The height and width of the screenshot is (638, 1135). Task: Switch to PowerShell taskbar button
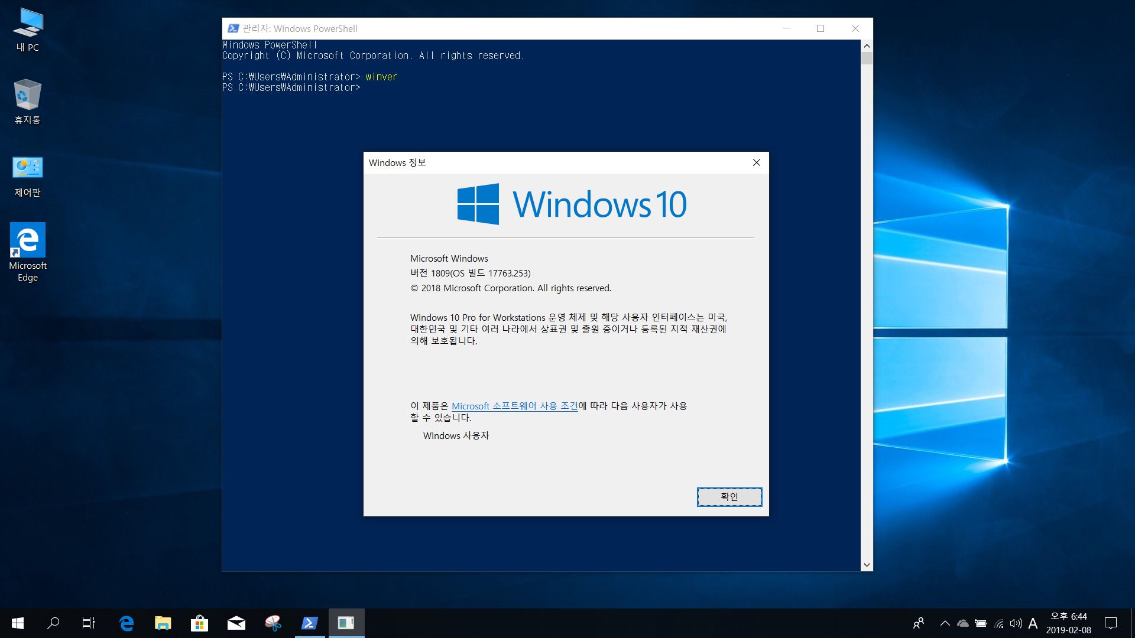[310, 623]
